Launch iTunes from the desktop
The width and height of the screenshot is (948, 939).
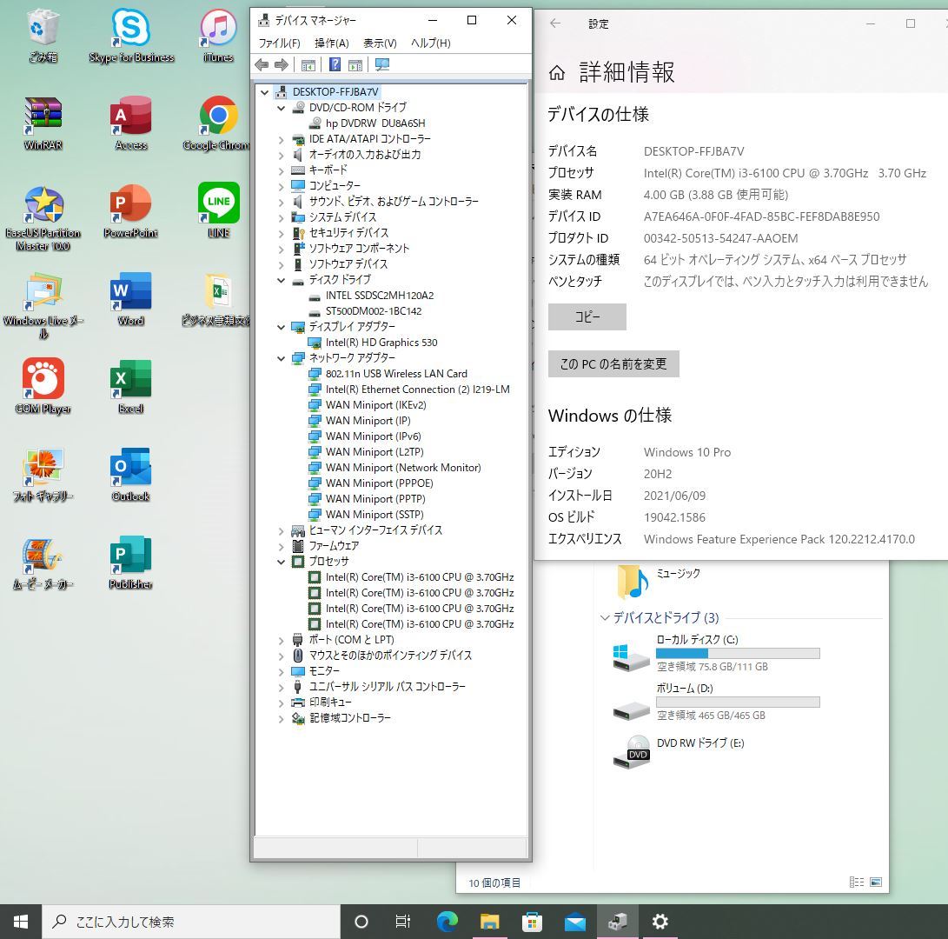click(x=218, y=37)
